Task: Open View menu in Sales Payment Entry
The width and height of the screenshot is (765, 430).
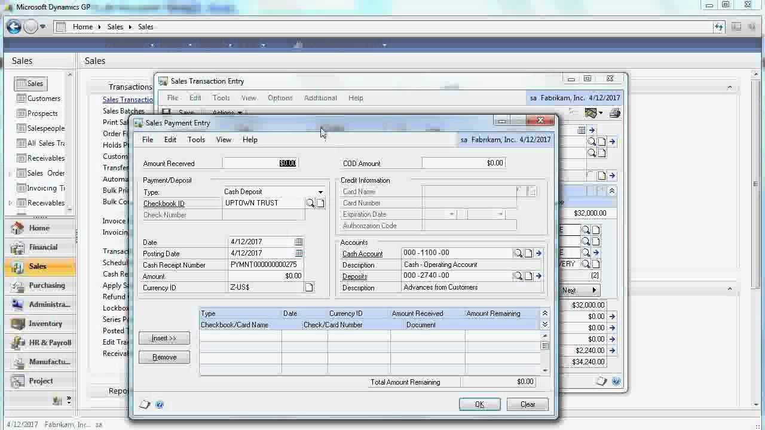Action: [x=224, y=140]
